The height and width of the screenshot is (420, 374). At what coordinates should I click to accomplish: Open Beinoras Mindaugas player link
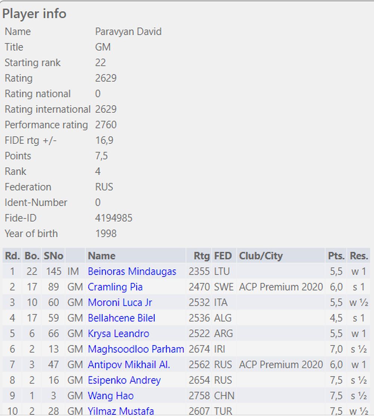(132, 272)
